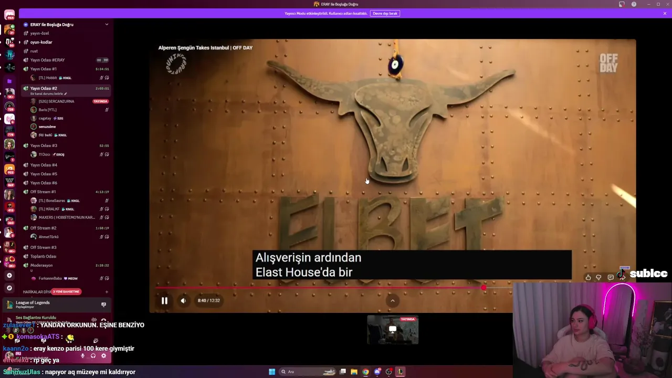Open File Explorer from the taskbar

coord(354,372)
